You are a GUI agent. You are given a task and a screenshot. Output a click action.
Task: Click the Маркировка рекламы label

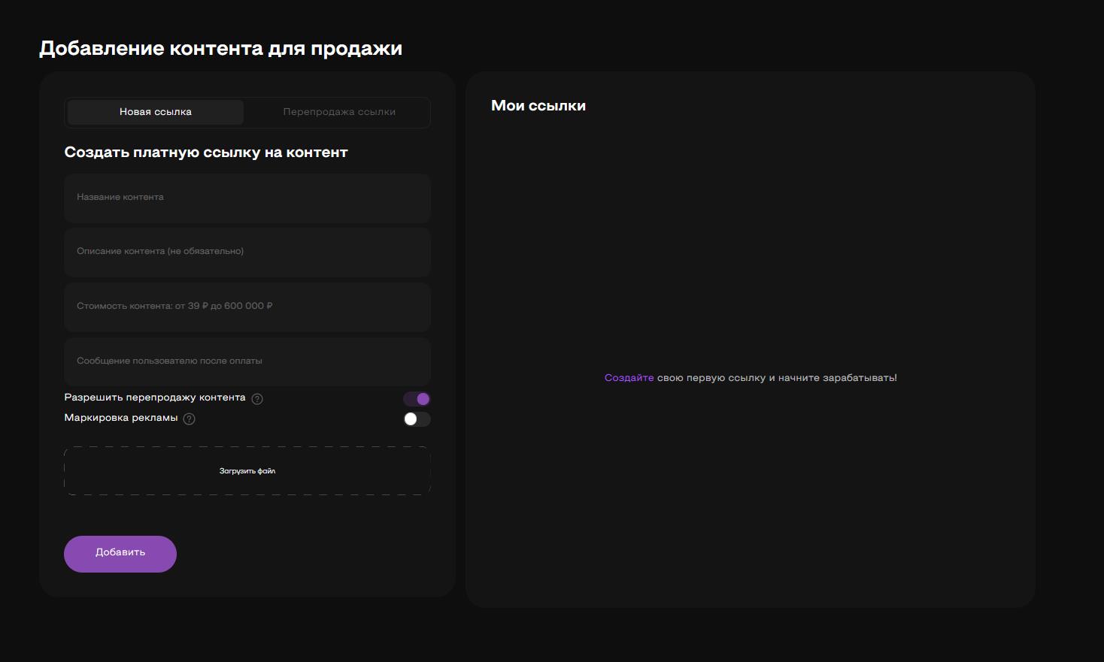pyautogui.click(x=121, y=418)
